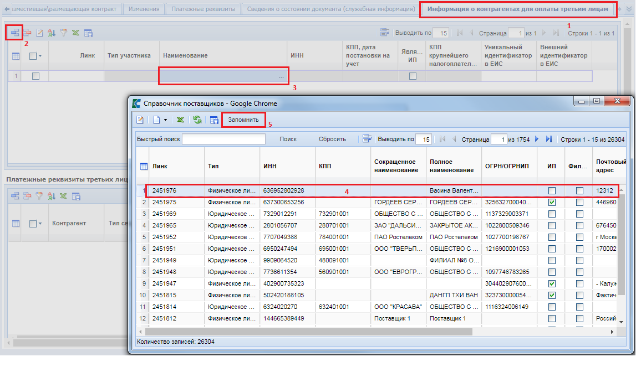Viewport: 636px width, 367px height.
Task: Uncheck the ИП checkbox for supplier 2451947
Action: pos(552,283)
